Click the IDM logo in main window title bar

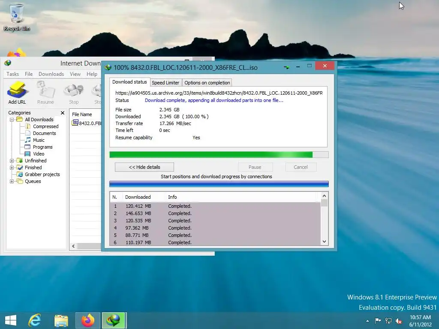coord(8,63)
